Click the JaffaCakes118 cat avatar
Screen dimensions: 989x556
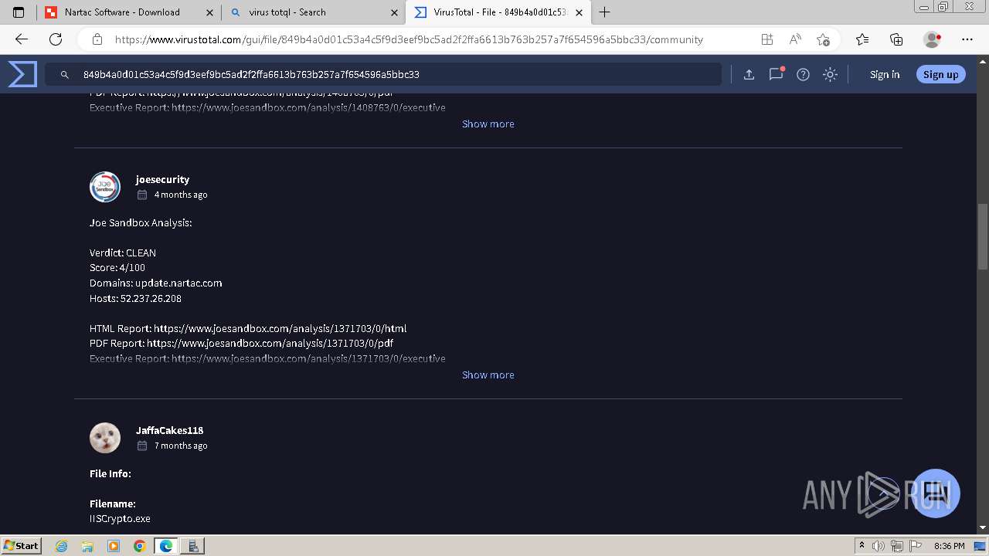pyautogui.click(x=105, y=438)
